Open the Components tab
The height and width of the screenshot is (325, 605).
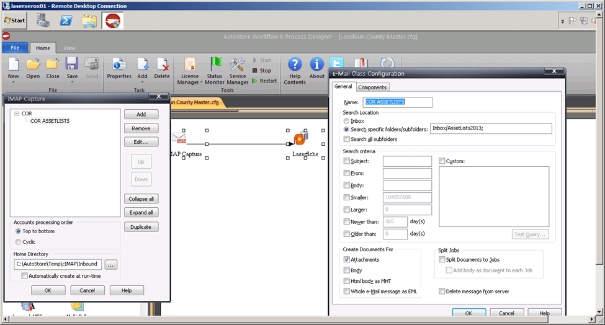tap(372, 87)
